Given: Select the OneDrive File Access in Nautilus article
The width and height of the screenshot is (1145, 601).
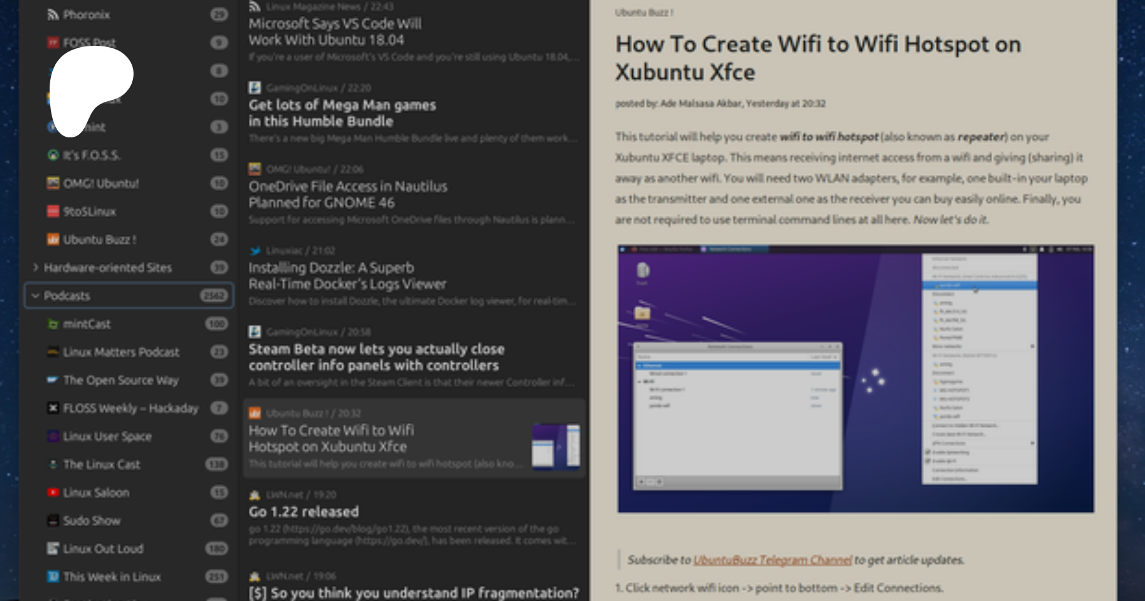Looking at the screenshot, I should 347,195.
